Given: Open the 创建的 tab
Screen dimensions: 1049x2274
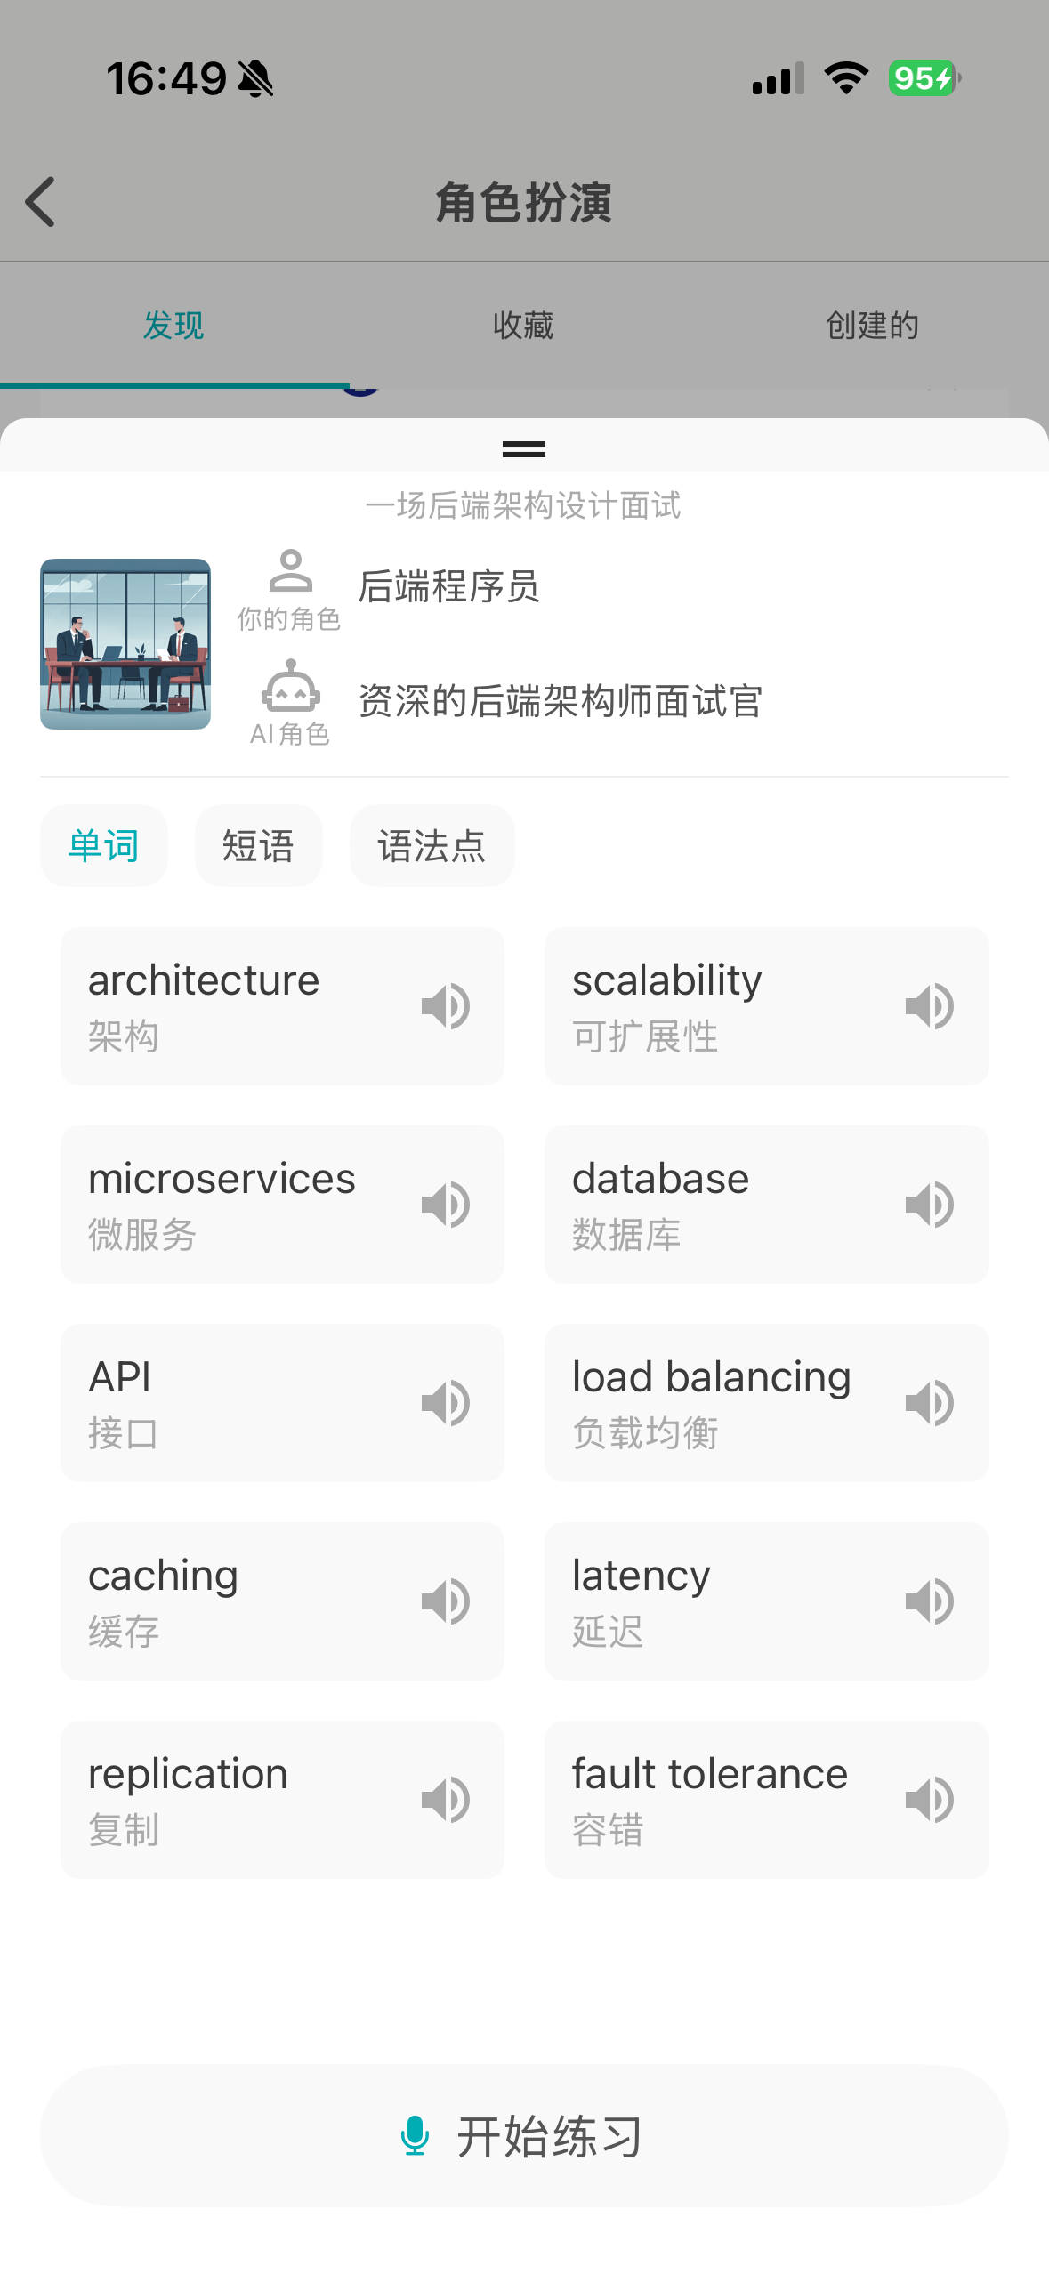Looking at the screenshot, I should [x=872, y=326].
